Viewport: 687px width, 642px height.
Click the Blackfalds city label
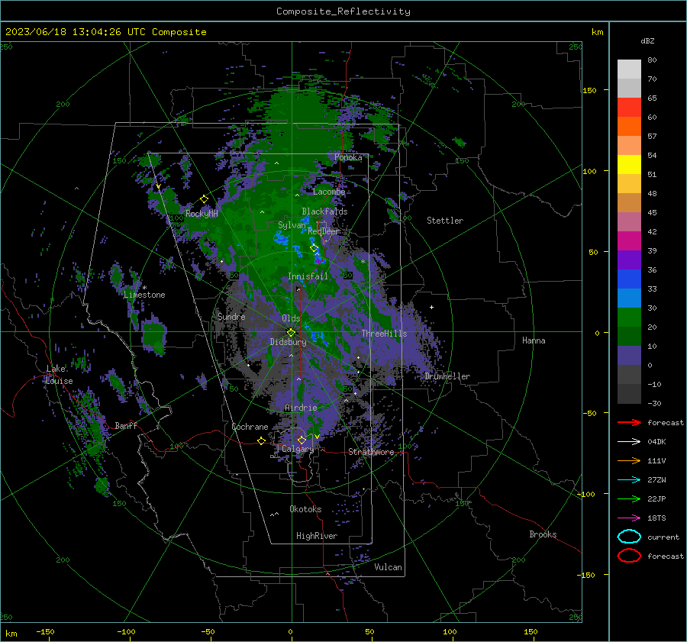pos(324,211)
